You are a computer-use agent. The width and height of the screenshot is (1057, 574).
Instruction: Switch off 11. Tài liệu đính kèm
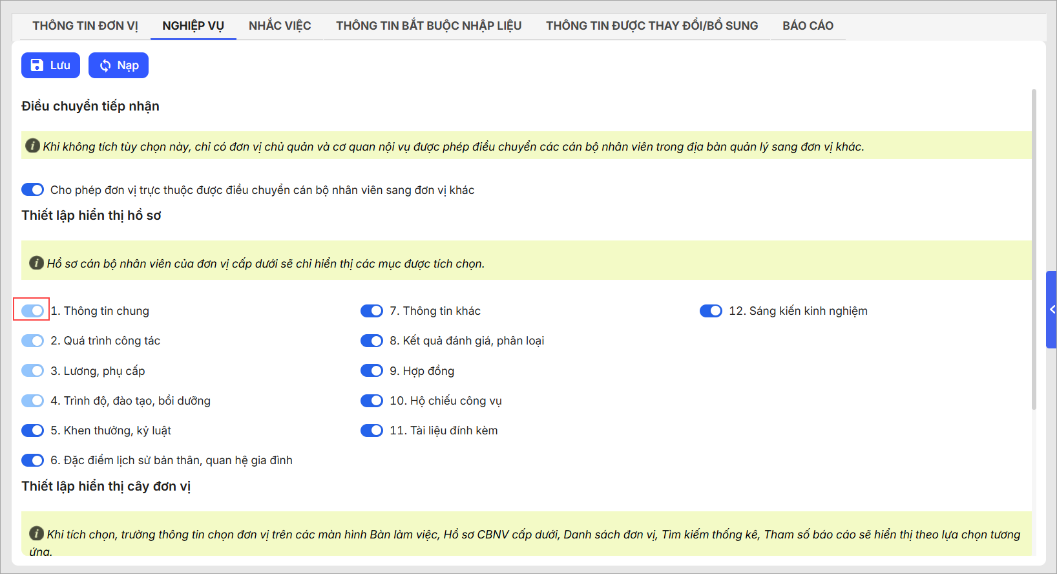(372, 430)
